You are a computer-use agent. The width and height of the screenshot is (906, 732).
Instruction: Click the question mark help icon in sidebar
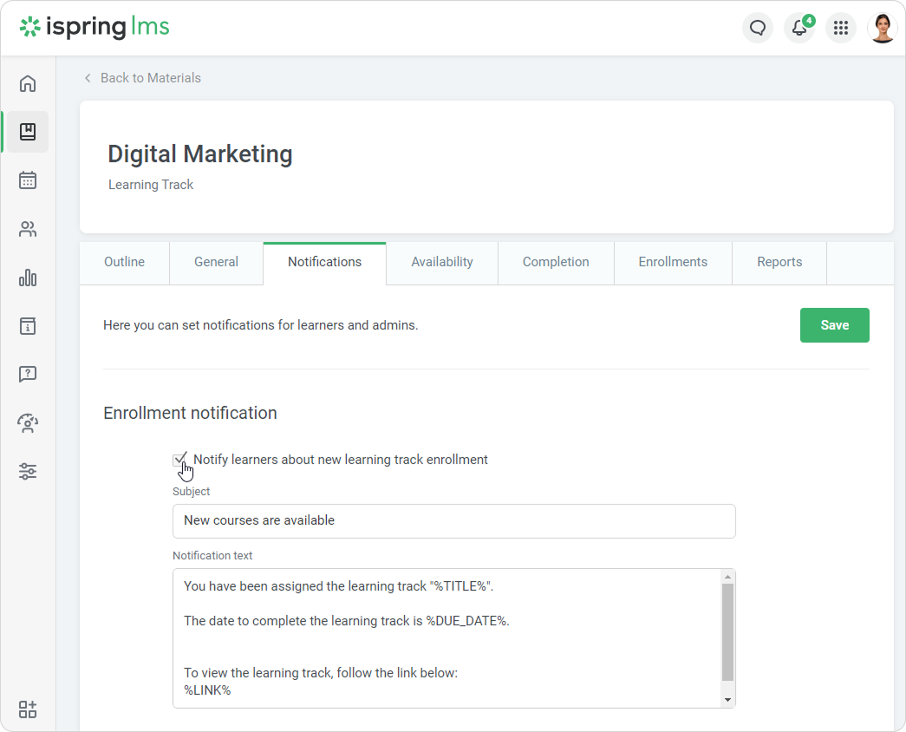pos(28,375)
